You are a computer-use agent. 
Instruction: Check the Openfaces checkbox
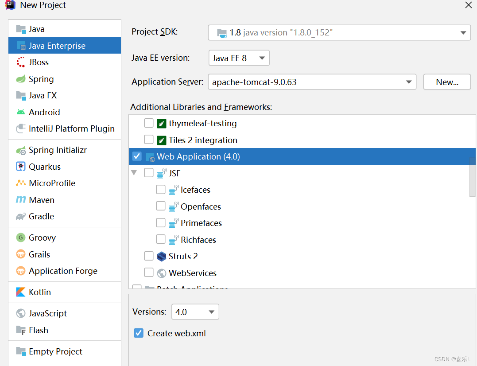(161, 206)
